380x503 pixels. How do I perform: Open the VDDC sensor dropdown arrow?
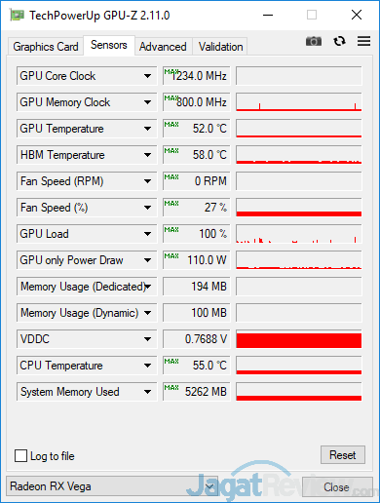[x=147, y=339]
